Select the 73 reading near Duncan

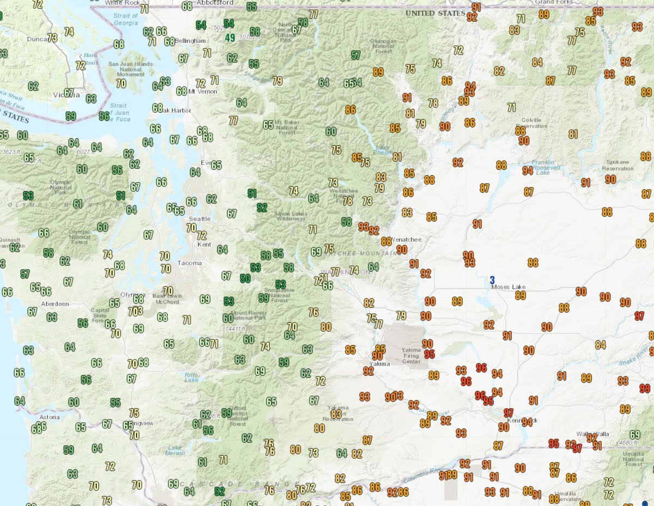click(52, 38)
